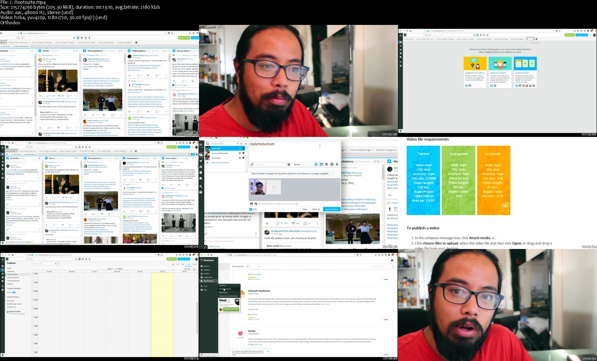The height and width of the screenshot is (361, 597).
Task: Open App Directory puzzle sidebar icon, 06:36 frame
Action: point(201,178)
